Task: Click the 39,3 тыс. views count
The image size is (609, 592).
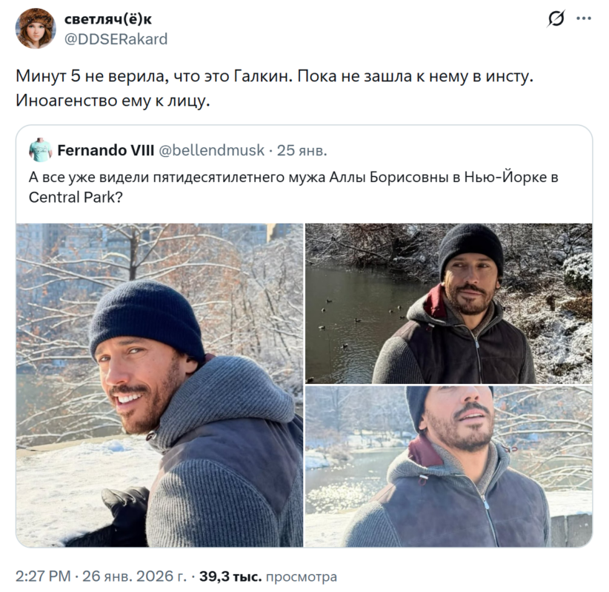Action: (230, 576)
